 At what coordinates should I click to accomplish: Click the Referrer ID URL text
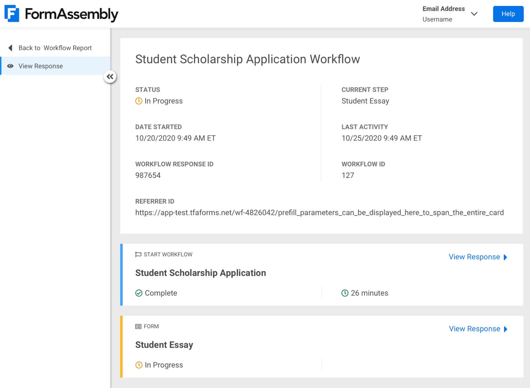tap(319, 213)
